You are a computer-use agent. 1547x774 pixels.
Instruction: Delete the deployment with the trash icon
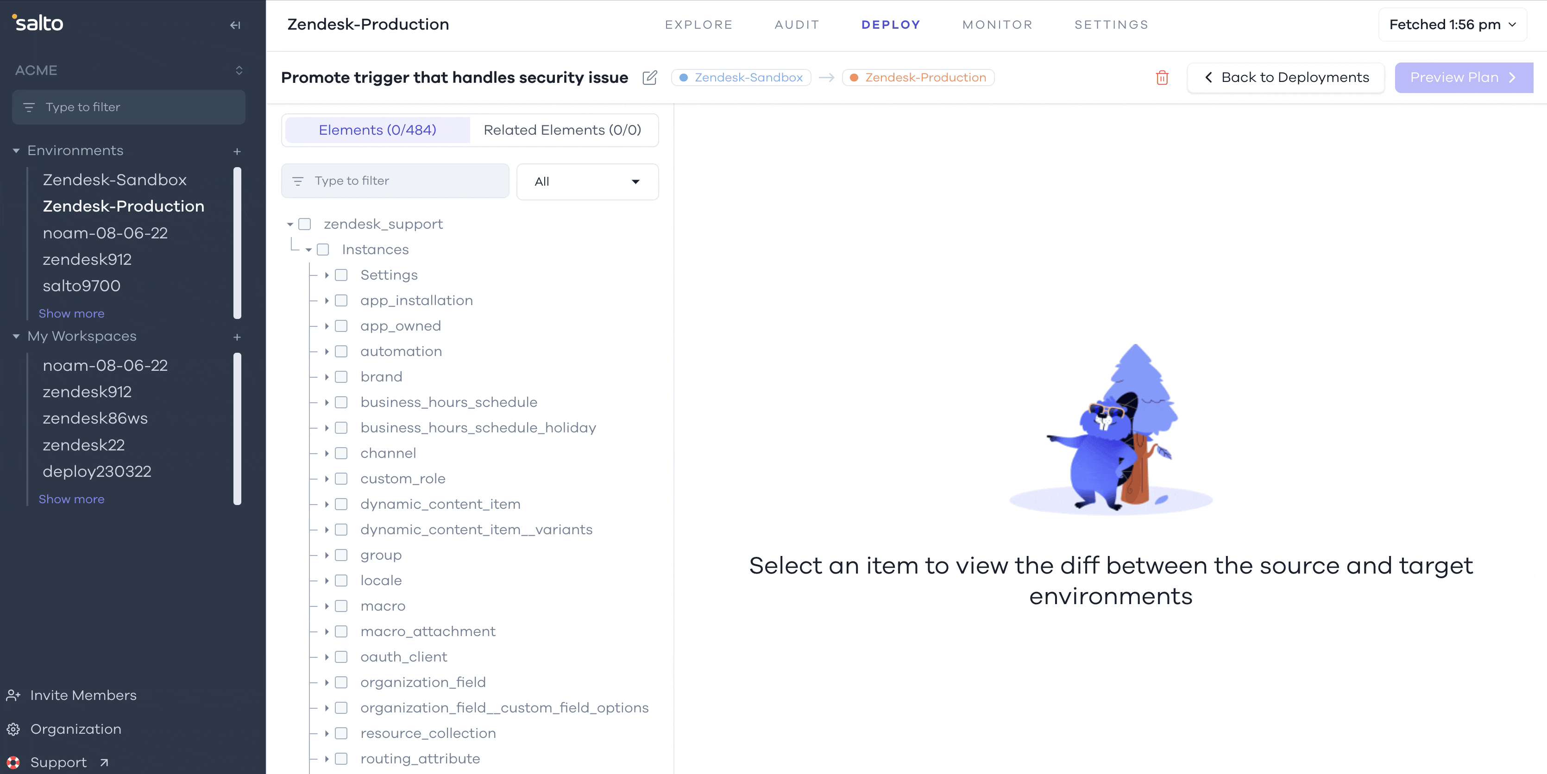click(1162, 77)
